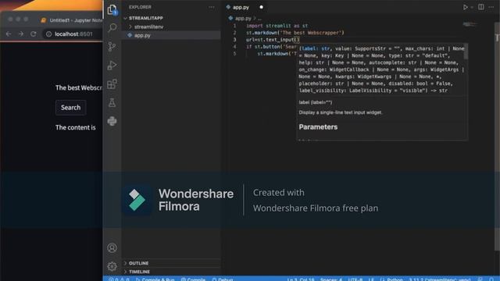Focus the browser address bar showing localhost:8501
500x281 pixels.
coord(73,34)
